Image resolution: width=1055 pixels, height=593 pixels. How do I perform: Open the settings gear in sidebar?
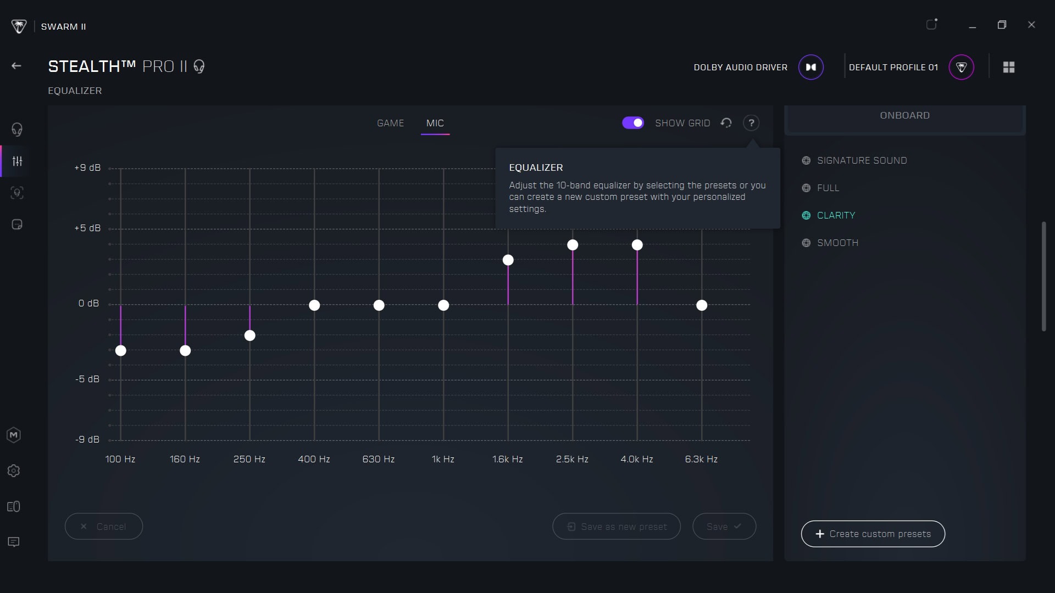(14, 471)
